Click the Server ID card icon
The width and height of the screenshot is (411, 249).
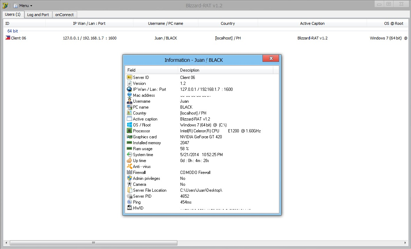coord(130,78)
